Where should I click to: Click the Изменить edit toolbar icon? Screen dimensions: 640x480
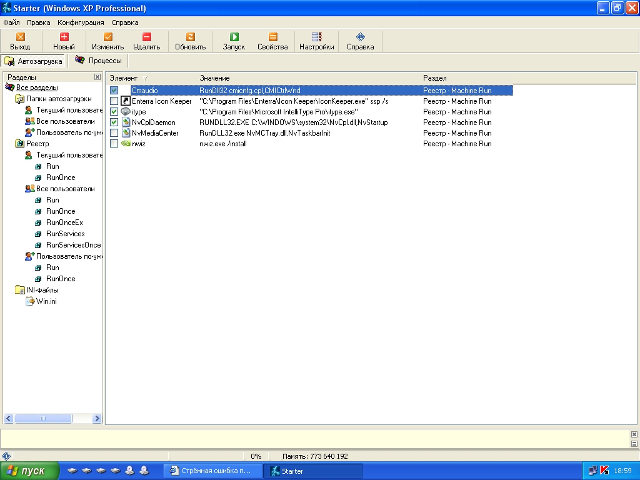coord(107,37)
